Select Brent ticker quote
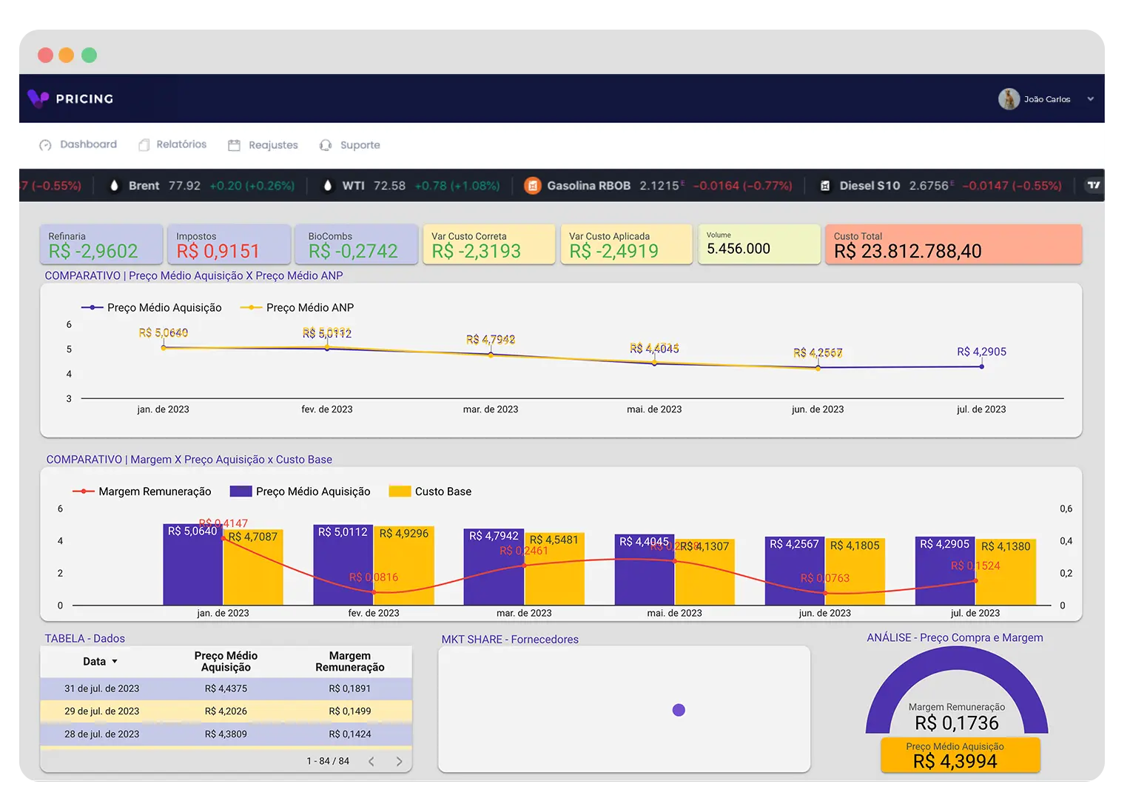This screenshot has width=1130, height=798. tap(202, 186)
